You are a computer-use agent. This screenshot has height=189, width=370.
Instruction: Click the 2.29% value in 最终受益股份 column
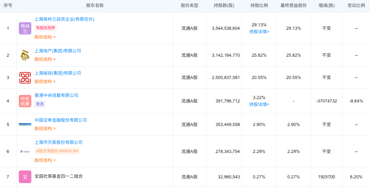point(294,151)
